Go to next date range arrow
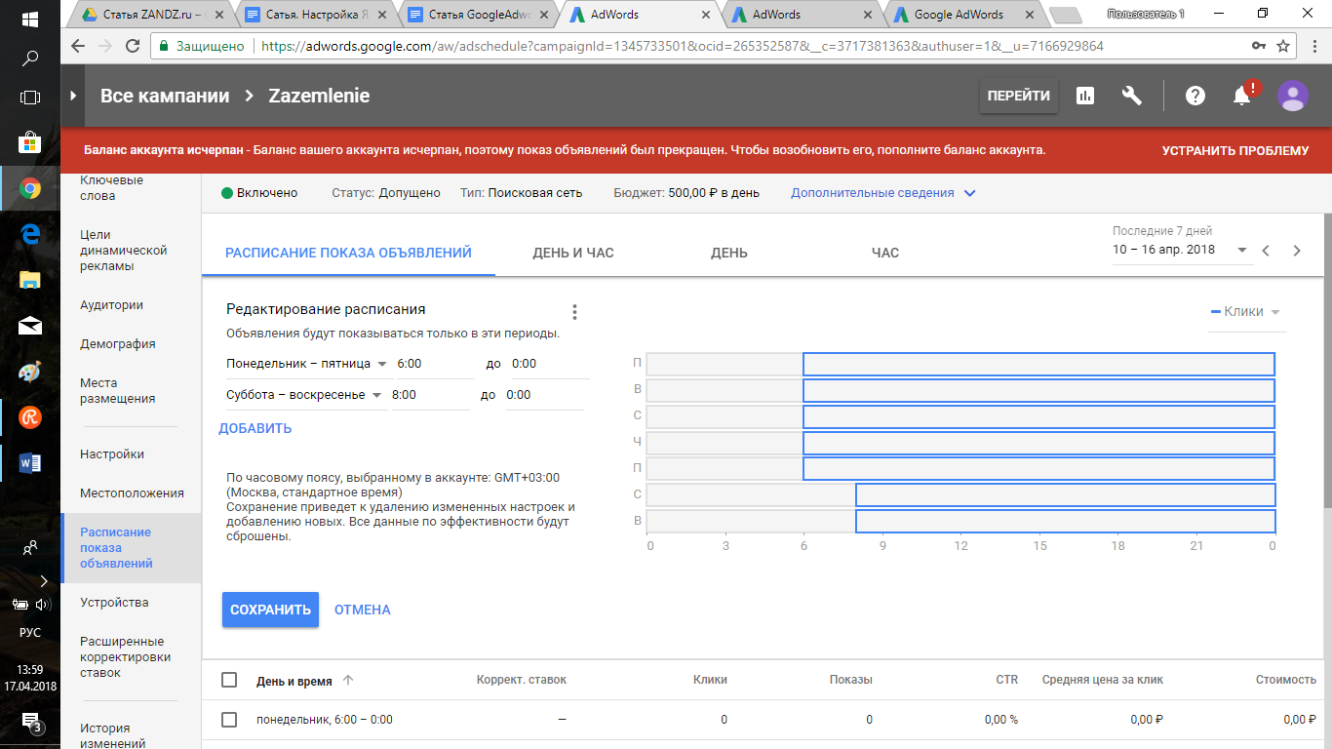Viewport: 1332px width, 749px height. (1297, 251)
